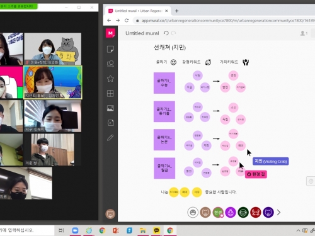Click the 가치키워드 column label
The image size is (315, 236).
[x=229, y=62]
